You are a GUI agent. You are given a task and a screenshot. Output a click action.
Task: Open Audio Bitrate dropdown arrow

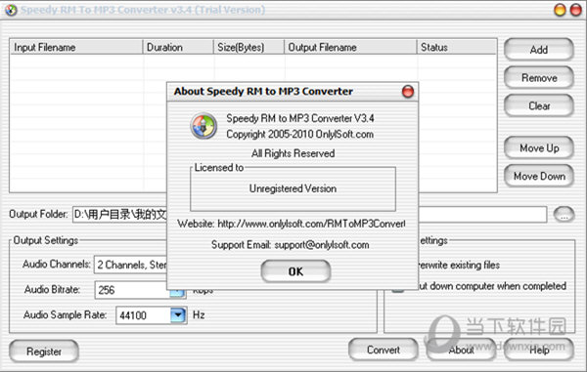coord(178,293)
